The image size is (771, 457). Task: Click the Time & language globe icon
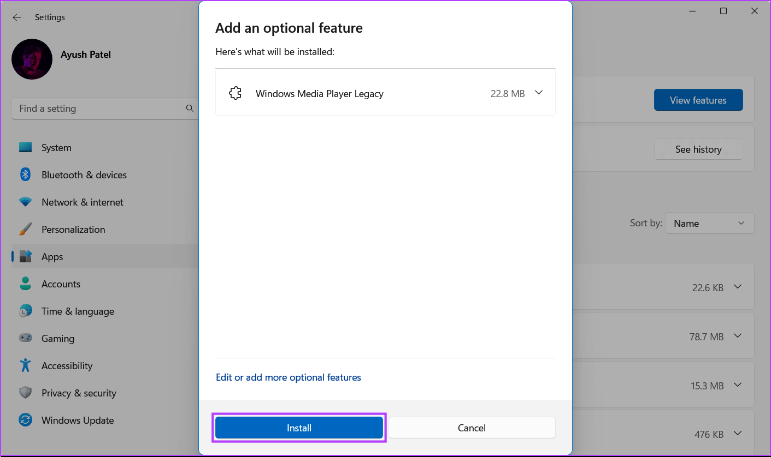pos(25,311)
